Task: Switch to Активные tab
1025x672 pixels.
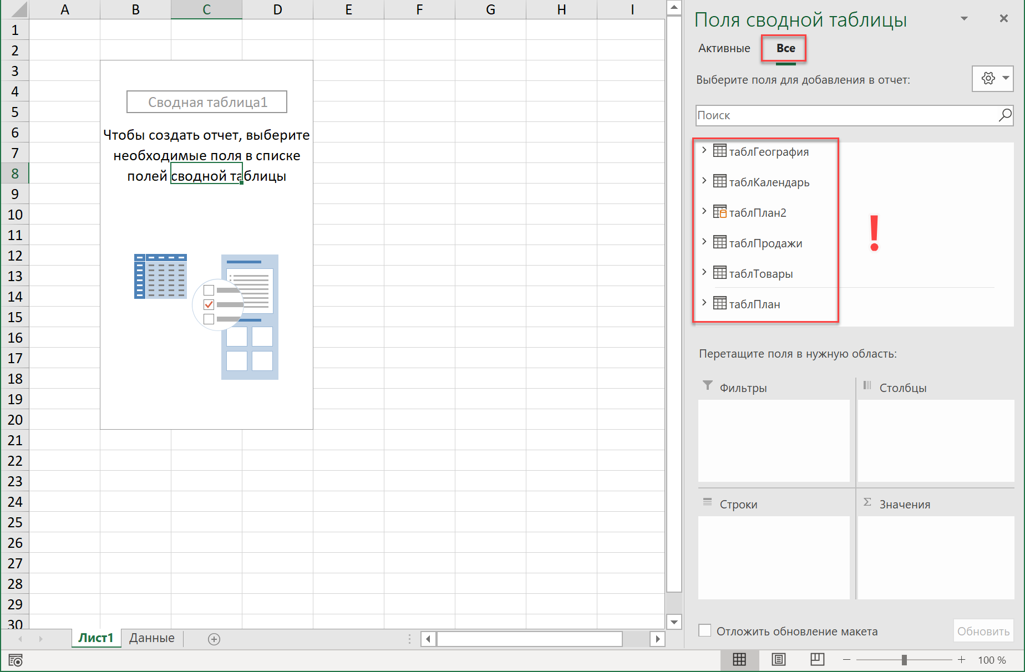Action: point(724,48)
